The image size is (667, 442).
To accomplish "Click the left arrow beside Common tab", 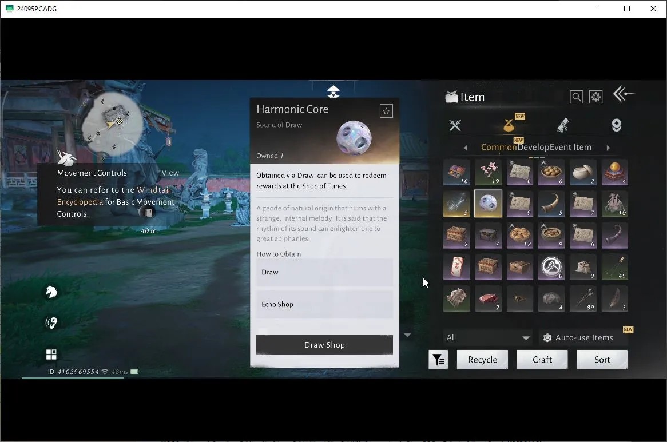I will [x=466, y=148].
